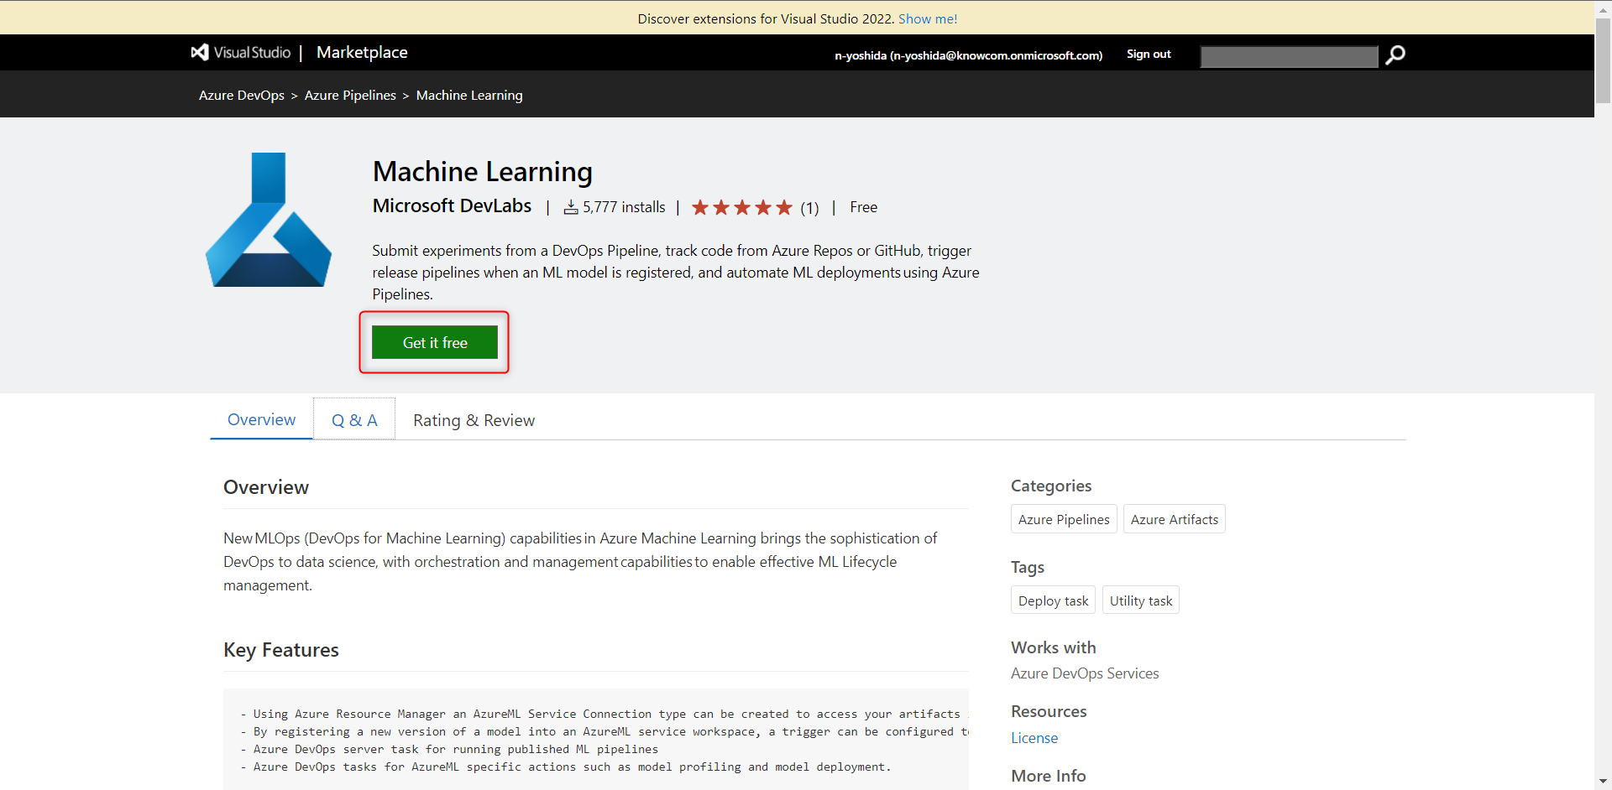This screenshot has width=1612, height=790.
Task: Click the Show me! banner link
Action: tap(928, 18)
